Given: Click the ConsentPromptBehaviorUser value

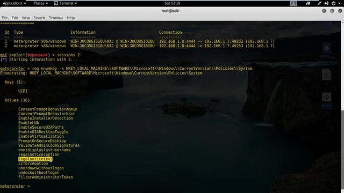Looking at the screenshot, I should (47, 114).
